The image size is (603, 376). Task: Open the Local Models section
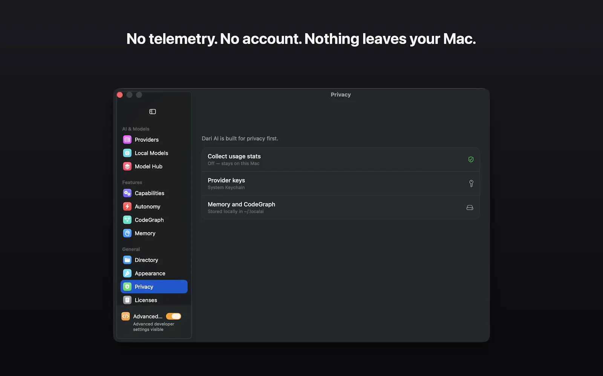[x=152, y=153]
